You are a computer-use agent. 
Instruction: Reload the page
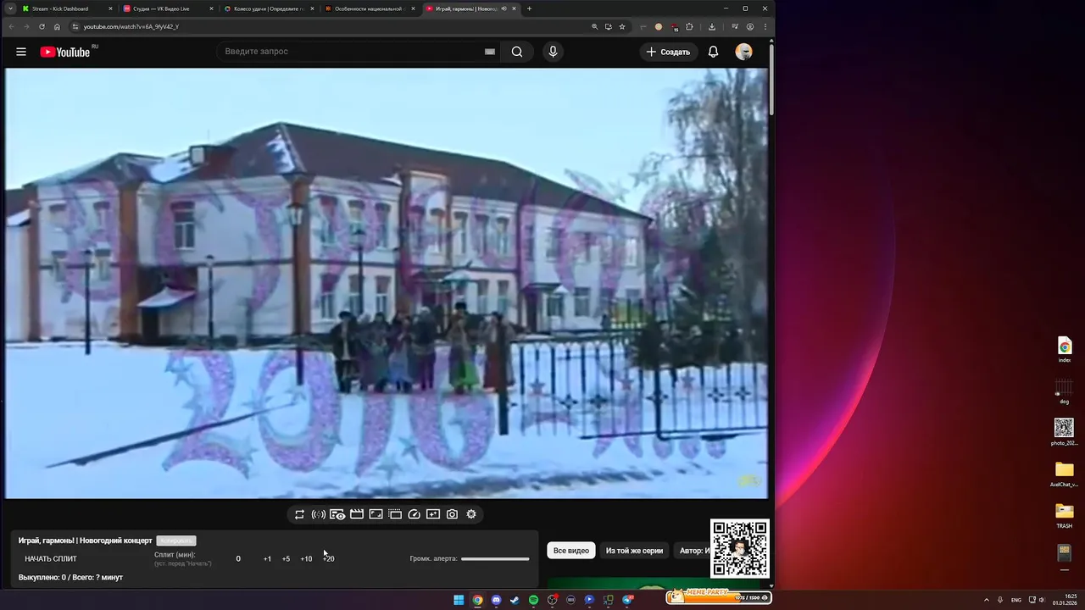[x=42, y=26]
